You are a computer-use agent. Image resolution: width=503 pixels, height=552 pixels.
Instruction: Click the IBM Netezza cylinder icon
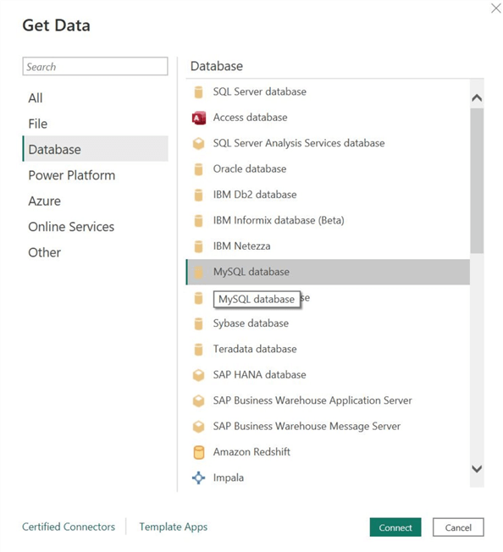click(198, 246)
